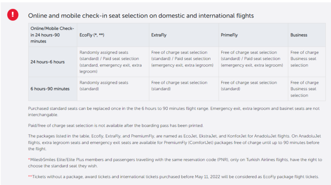Click the Miles&Smiles Elite members footnote
The height and width of the screenshot is (185, 331).
[x=175, y=162]
